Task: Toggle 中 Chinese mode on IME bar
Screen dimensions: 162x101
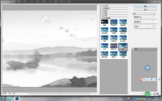Action: (x=144, y=79)
